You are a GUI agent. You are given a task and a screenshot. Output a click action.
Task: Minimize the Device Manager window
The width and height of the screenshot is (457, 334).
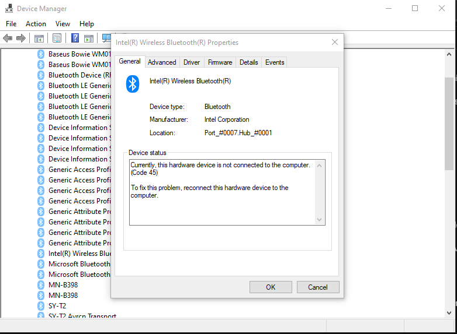(389, 8)
